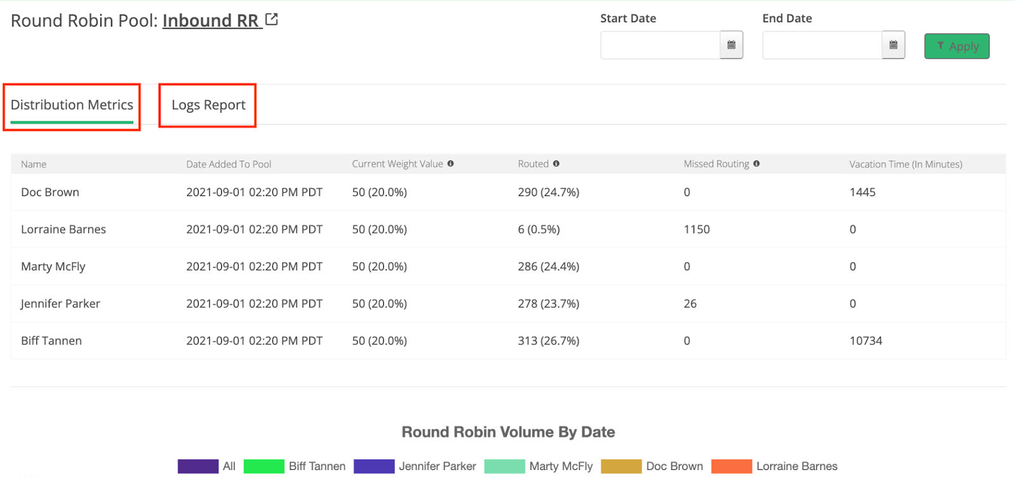This screenshot has width=1015, height=477.
Task: Click the Routed column info icon
Action: pos(556,164)
